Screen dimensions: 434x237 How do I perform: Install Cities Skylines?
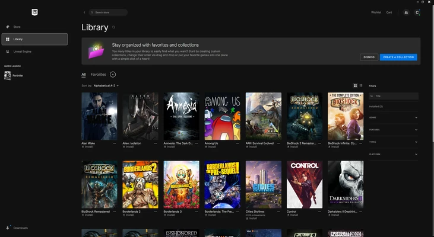(252, 218)
